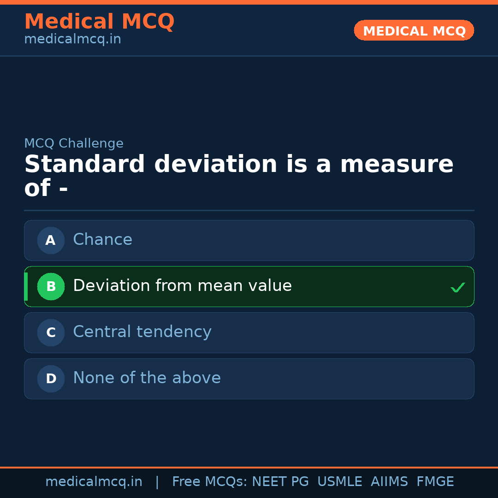This screenshot has width=498, height=498.
Task: Select answer option A labeled Chance
Action: [249, 240]
